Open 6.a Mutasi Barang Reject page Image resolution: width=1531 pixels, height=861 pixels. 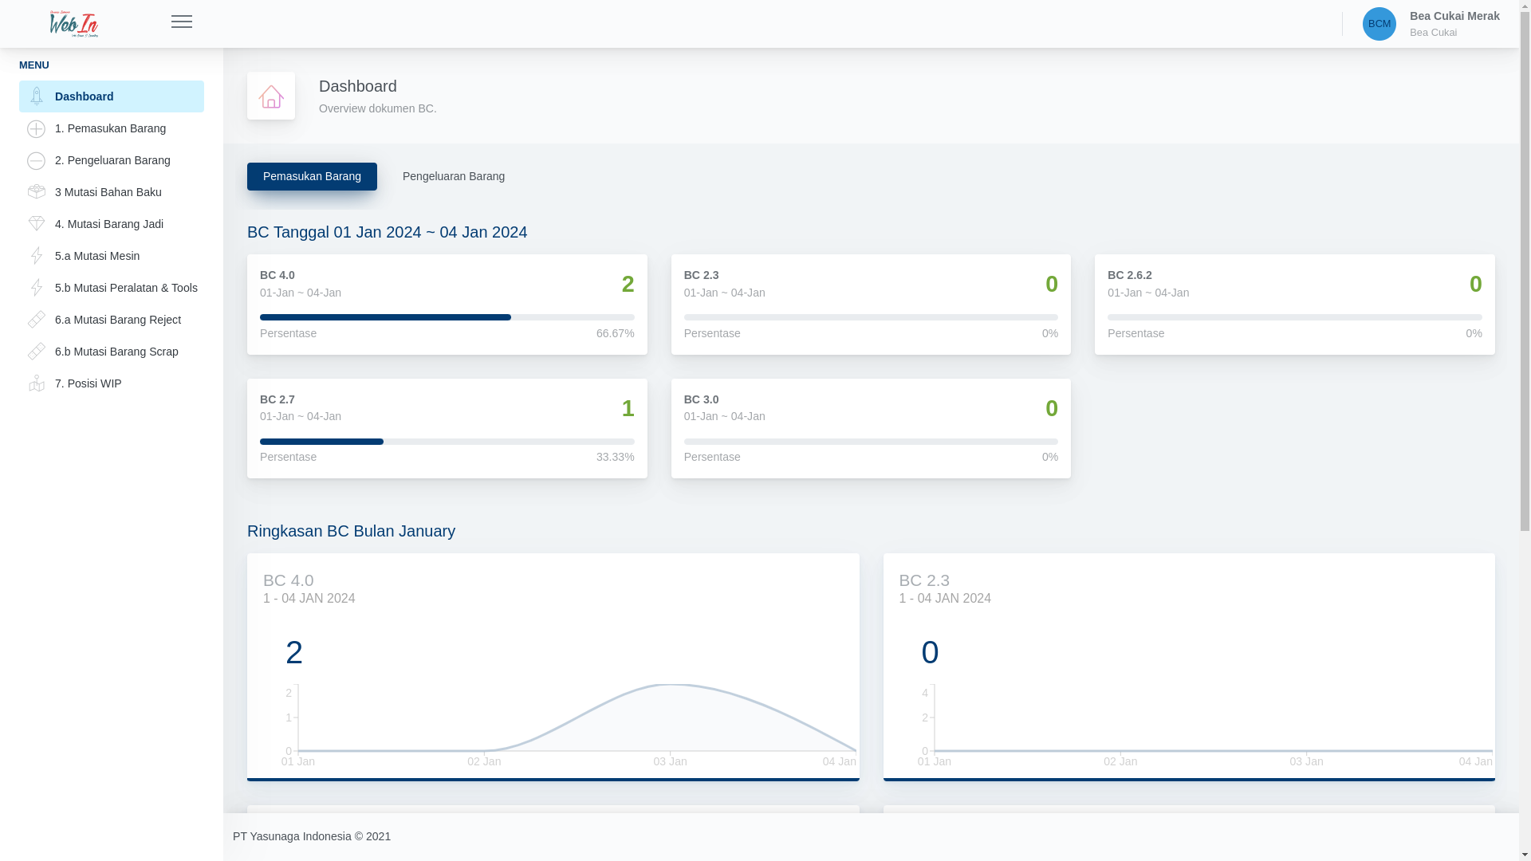[x=117, y=320]
